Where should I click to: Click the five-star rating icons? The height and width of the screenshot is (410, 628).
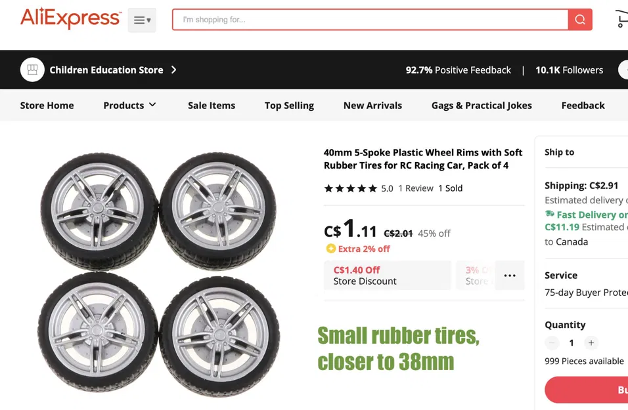[x=350, y=188]
